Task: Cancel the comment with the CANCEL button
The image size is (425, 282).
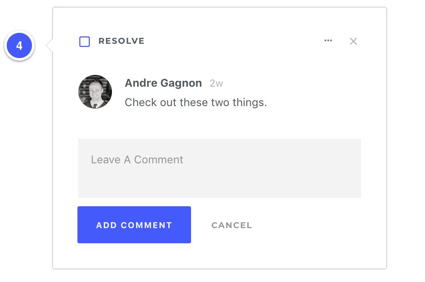Action: (x=231, y=225)
